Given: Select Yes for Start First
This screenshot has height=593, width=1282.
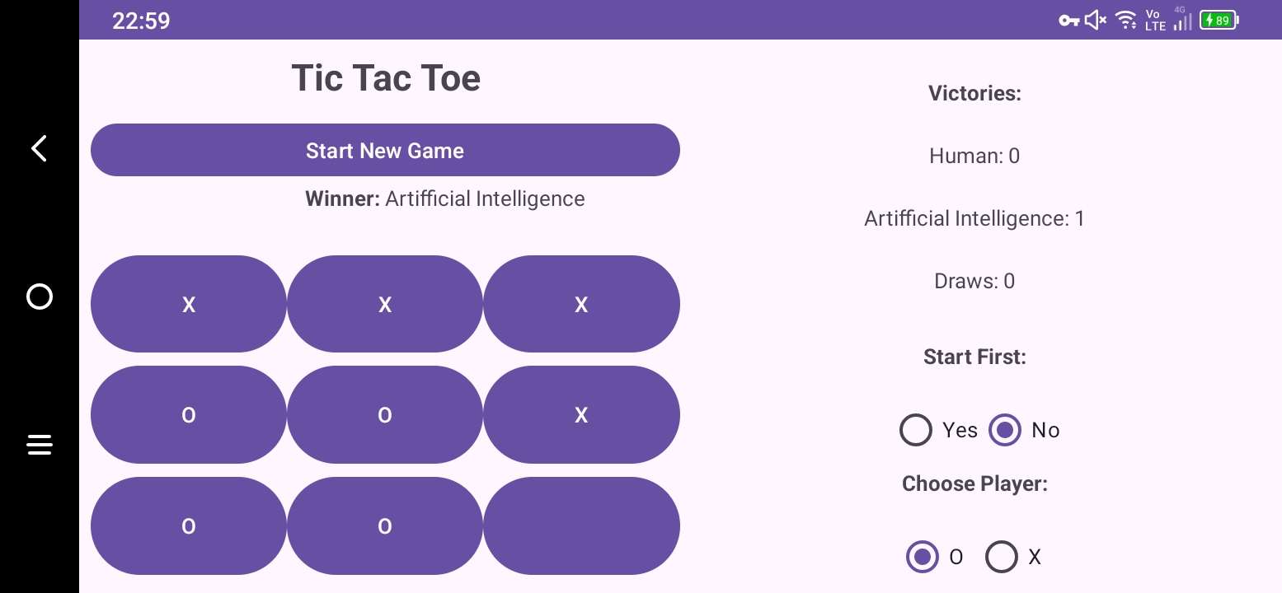Looking at the screenshot, I should coord(916,430).
